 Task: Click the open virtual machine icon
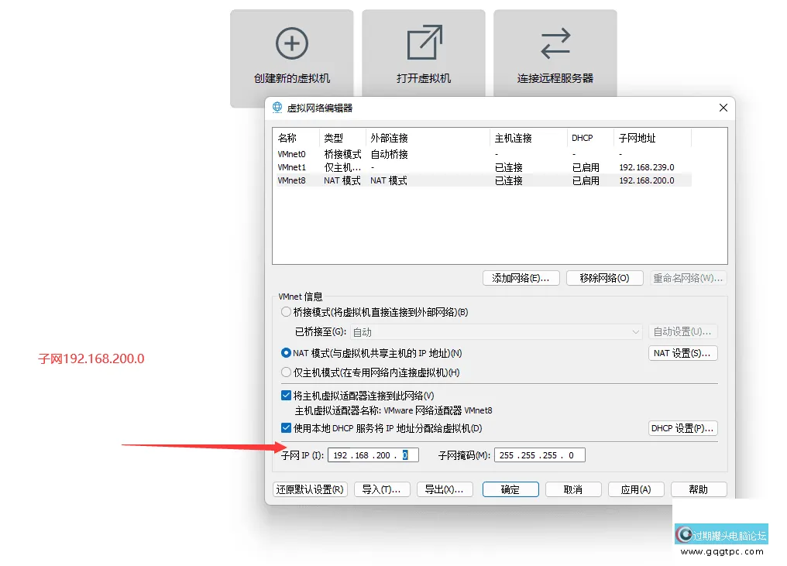point(424,43)
